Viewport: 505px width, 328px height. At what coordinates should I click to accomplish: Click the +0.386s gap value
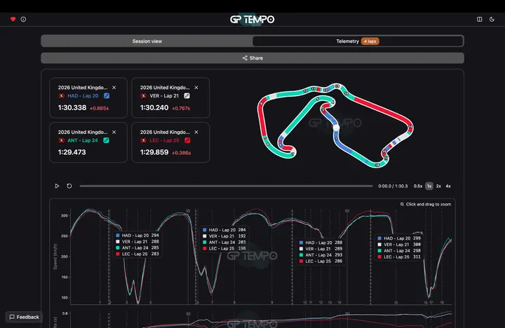tap(182, 153)
